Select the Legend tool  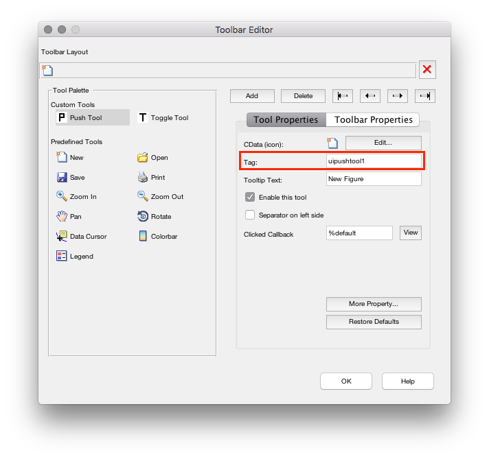click(x=75, y=256)
